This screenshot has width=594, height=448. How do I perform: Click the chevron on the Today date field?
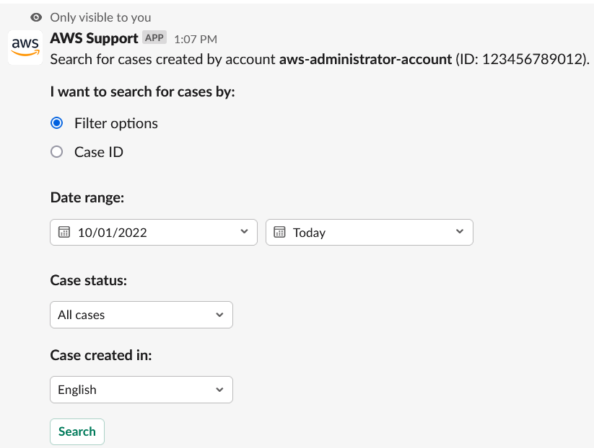pos(460,232)
